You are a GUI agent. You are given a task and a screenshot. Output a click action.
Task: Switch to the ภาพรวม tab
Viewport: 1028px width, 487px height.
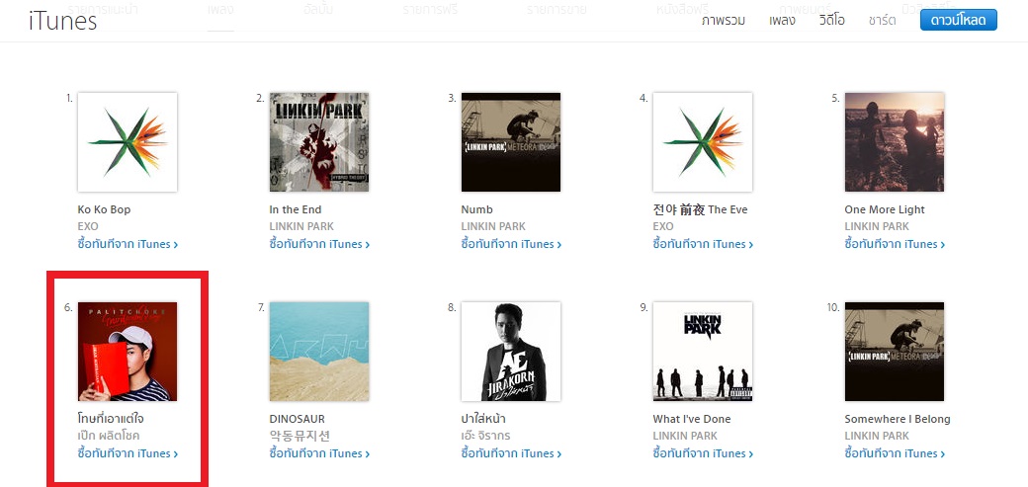click(x=724, y=21)
